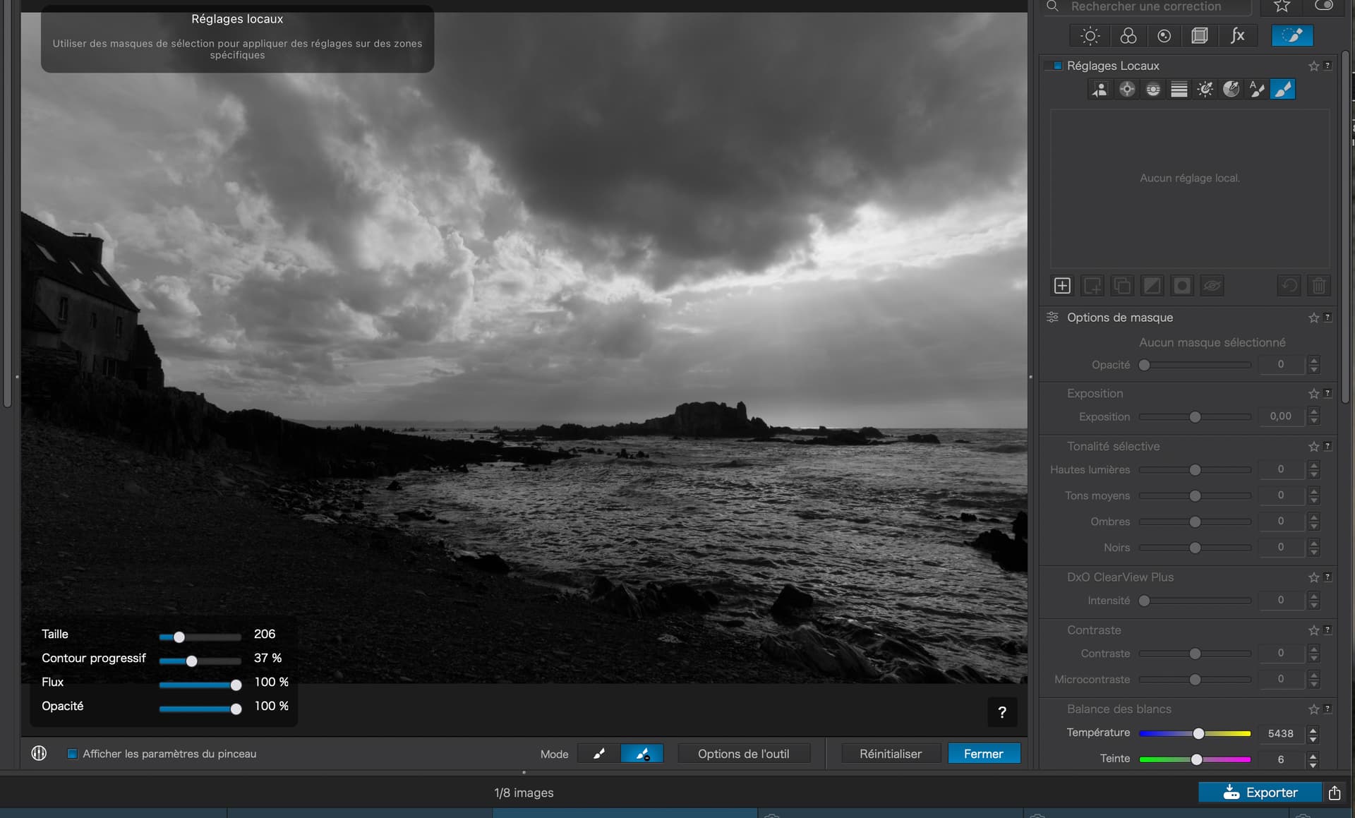Image resolution: width=1355 pixels, height=818 pixels.
Task: Collapse the Options de masque section
Action: [x=1119, y=318]
